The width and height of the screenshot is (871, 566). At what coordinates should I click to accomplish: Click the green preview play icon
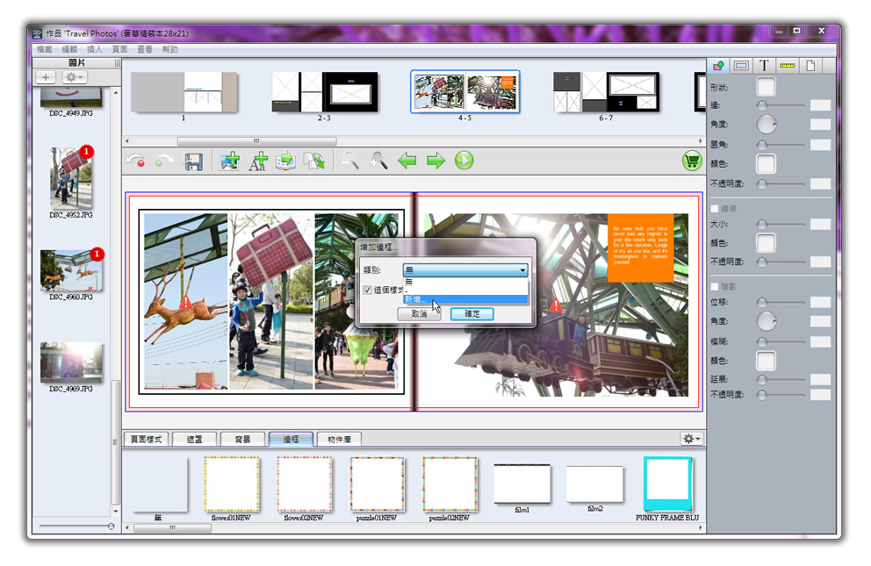[x=464, y=161]
